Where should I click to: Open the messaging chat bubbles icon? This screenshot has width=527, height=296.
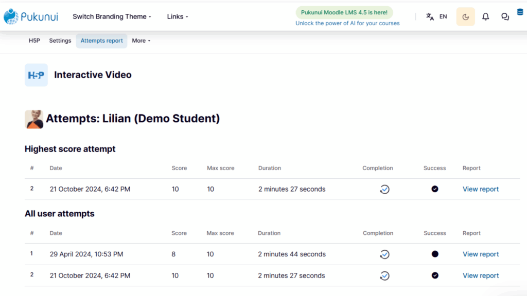point(505,16)
